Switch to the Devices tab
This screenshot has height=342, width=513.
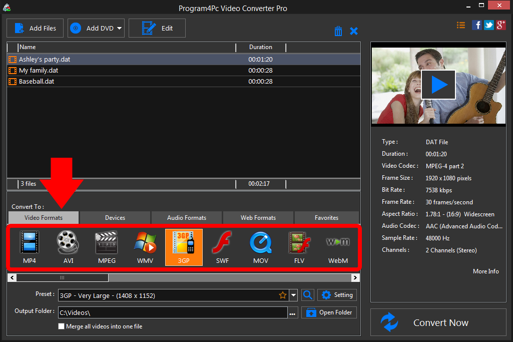[115, 218]
